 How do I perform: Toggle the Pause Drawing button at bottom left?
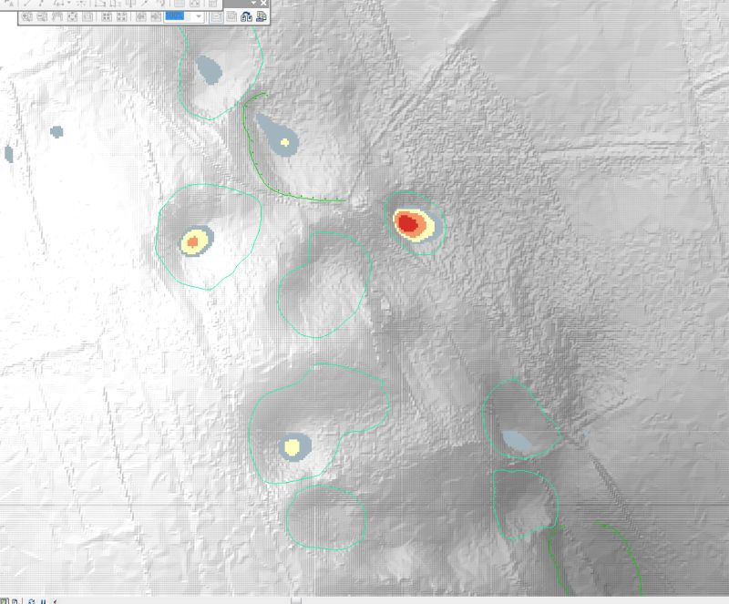(43, 600)
